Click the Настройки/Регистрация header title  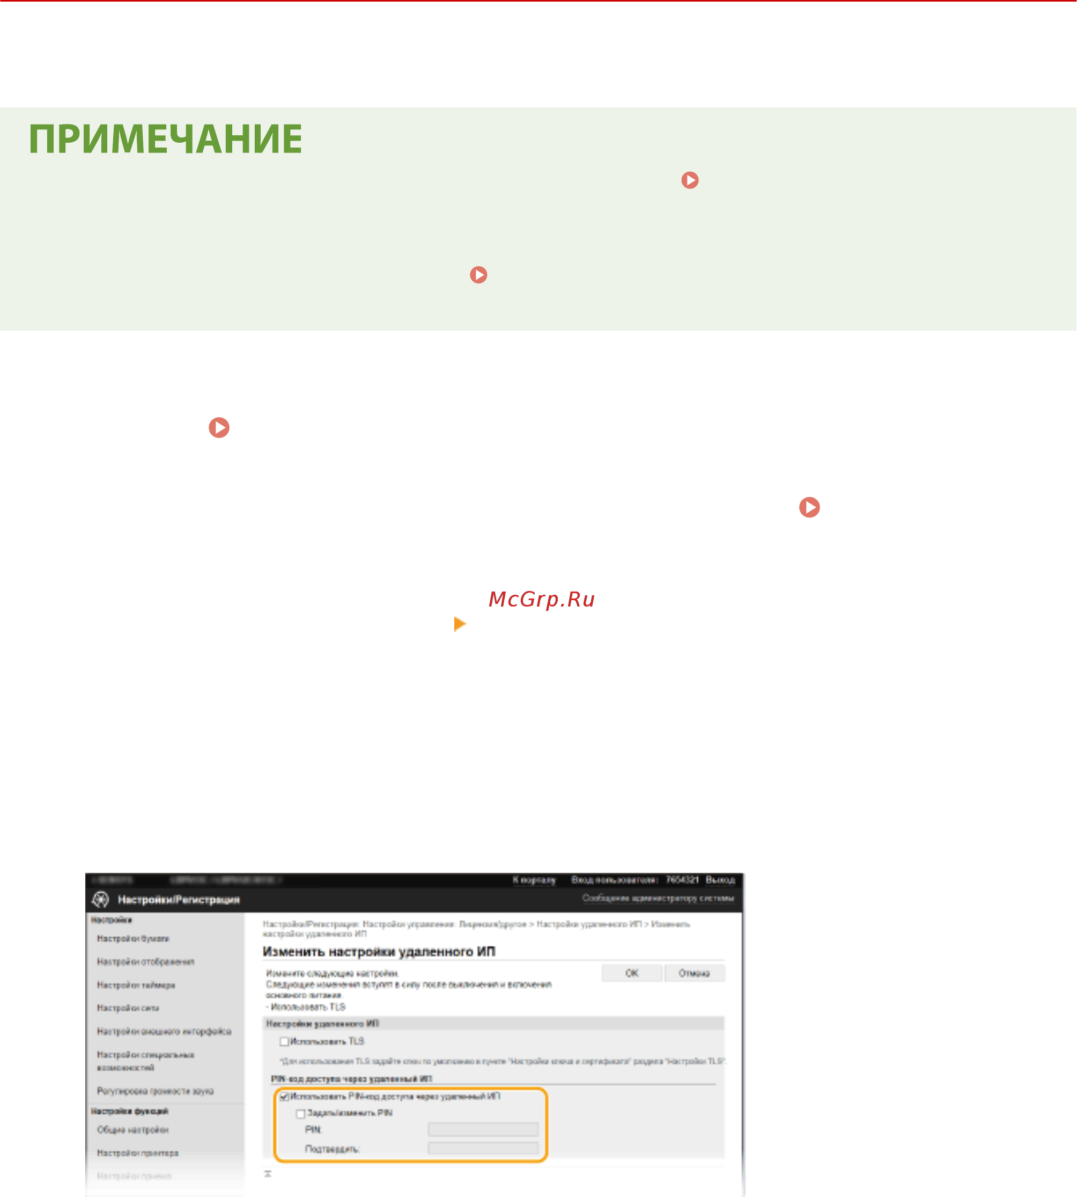click(x=179, y=900)
